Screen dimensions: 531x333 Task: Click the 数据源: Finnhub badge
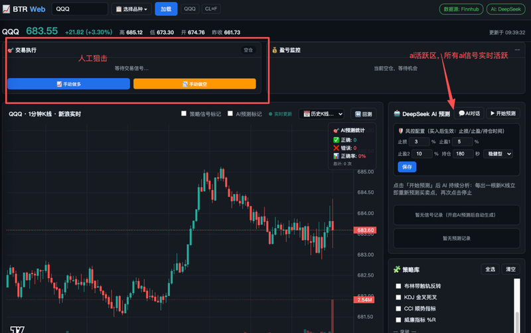[x=461, y=9]
